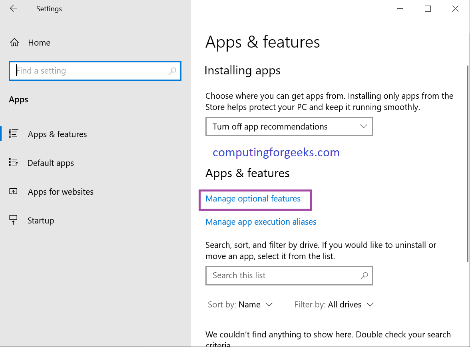Screen dimensions: 470x347
Task: Open Manage optional features link
Action: click(253, 199)
